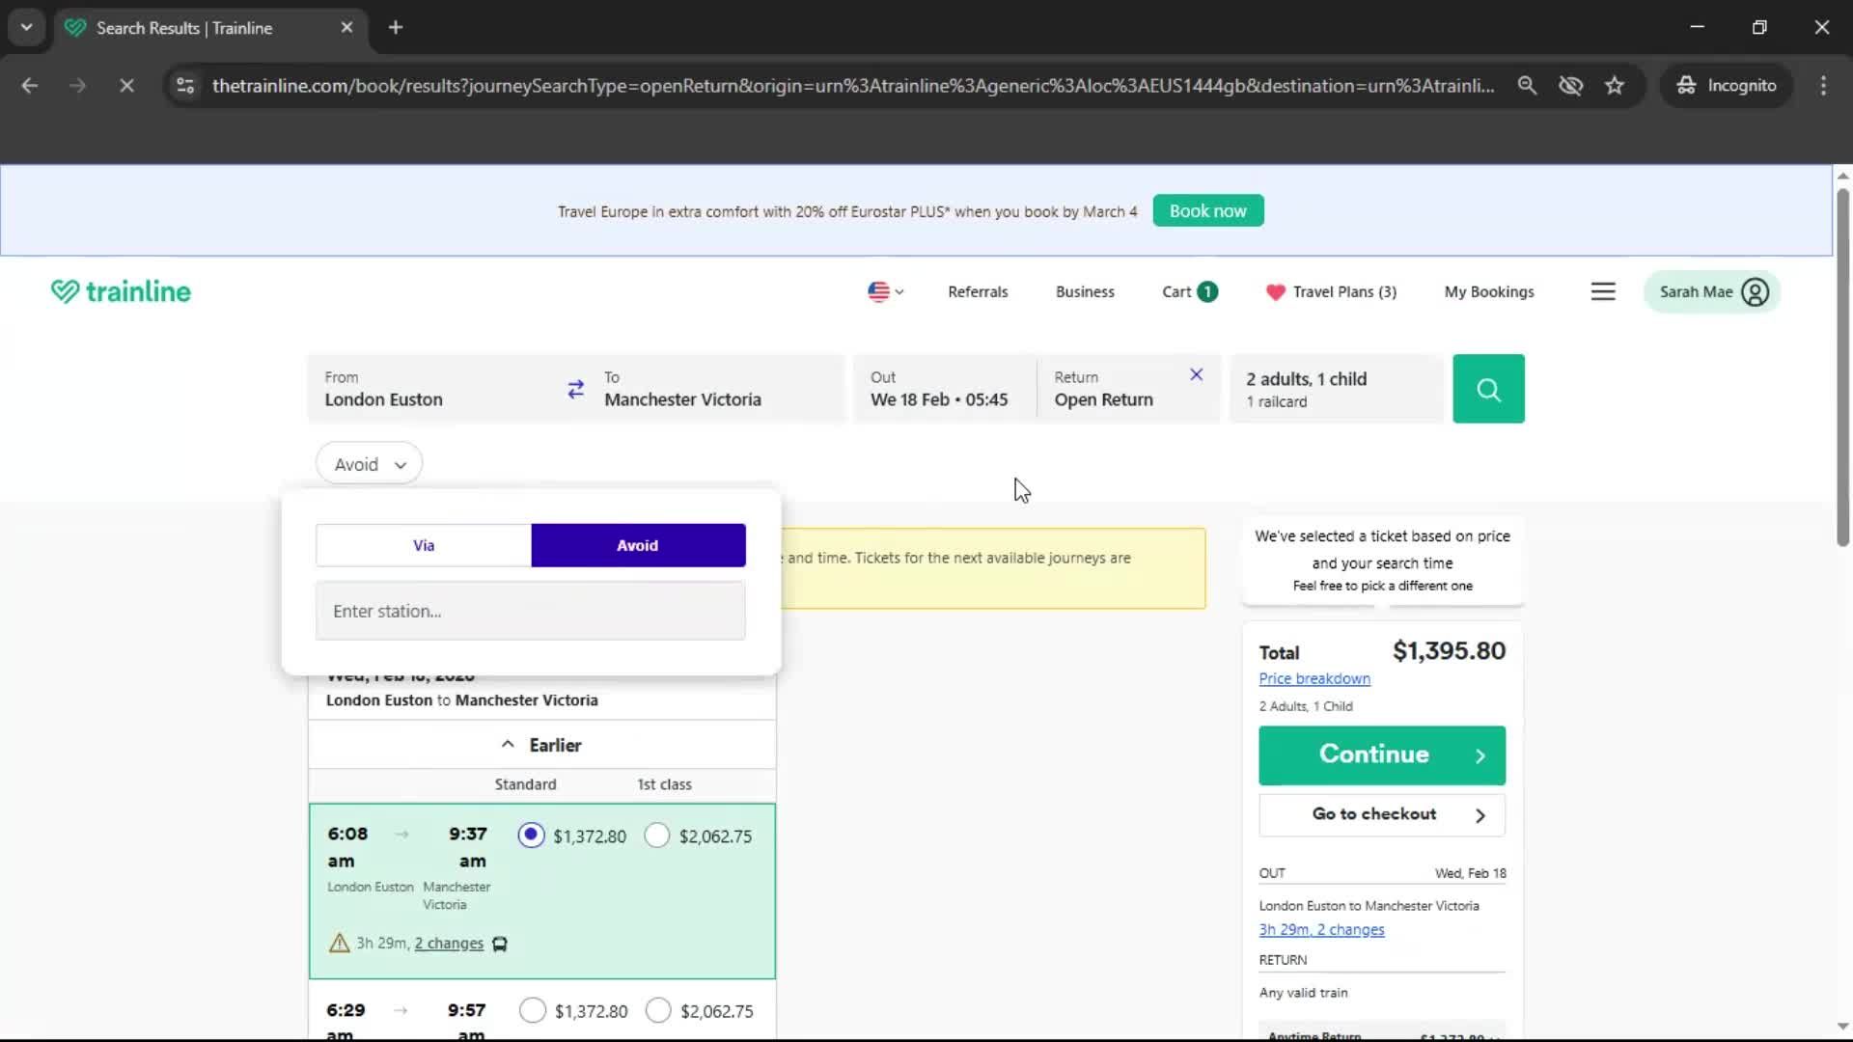
Task: Open the shopping cart
Action: pos(1187,291)
